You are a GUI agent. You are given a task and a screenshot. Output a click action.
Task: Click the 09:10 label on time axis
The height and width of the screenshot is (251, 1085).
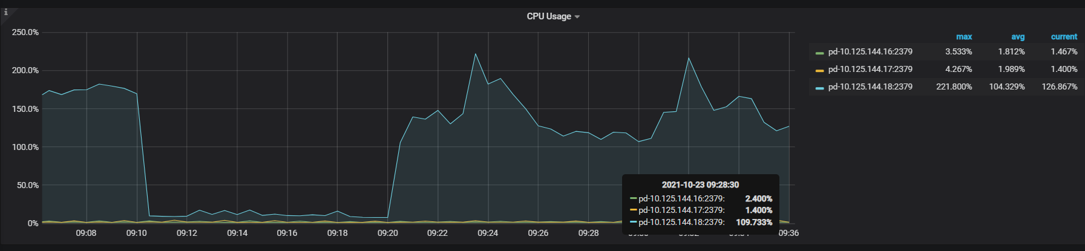136,233
